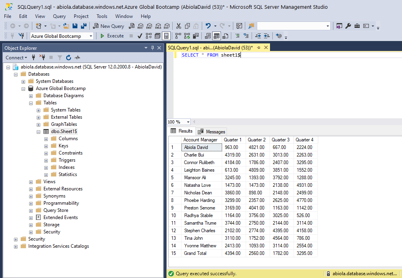Toggle Include Client Statistics
Screen dimensions: 402x278
196,36
